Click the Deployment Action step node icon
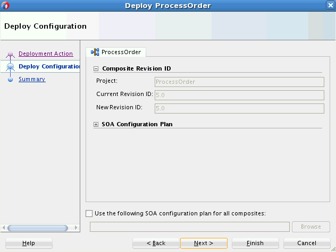Viewport: 336px width, 252px height. (10, 55)
